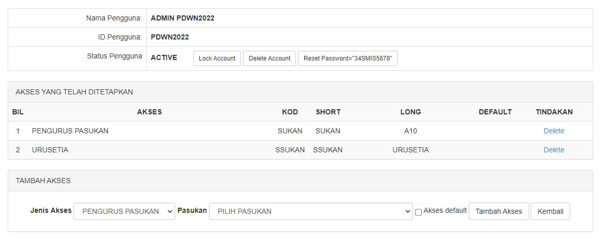Delete the URUSETIA access row
Viewport: 600px width, 239px height.
click(x=554, y=150)
